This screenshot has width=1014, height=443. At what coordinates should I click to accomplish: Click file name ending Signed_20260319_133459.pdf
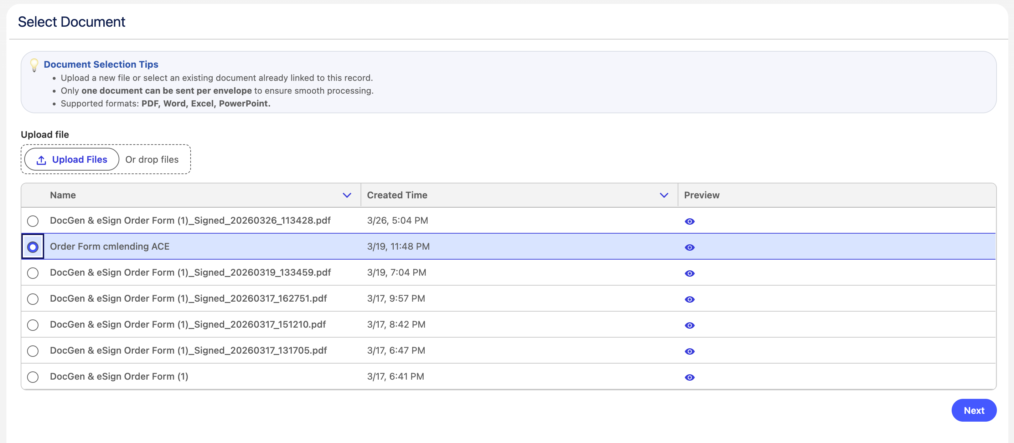190,272
